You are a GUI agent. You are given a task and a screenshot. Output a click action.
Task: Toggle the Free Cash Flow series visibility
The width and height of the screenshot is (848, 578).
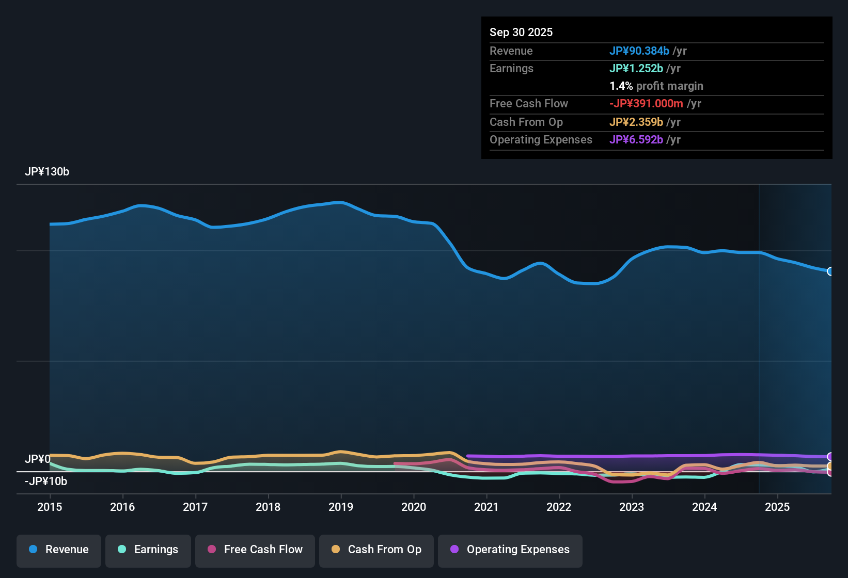click(255, 550)
